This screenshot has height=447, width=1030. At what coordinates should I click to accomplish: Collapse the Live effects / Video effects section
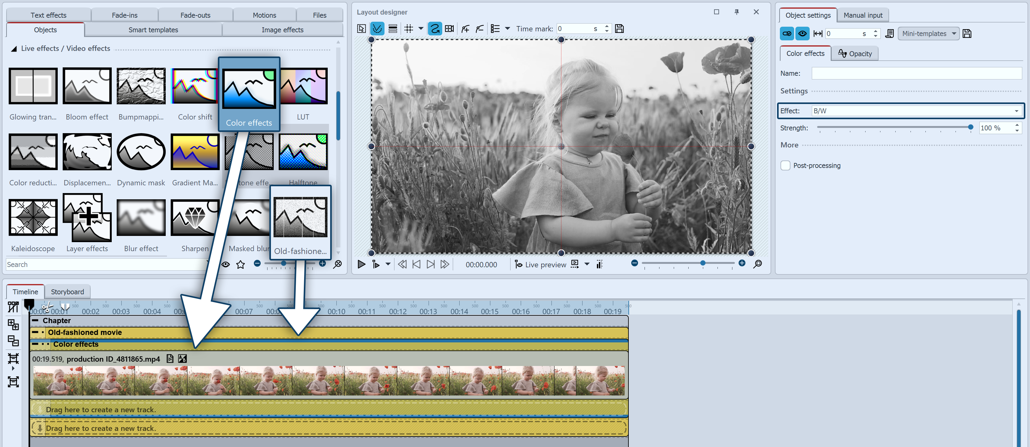point(14,49)
